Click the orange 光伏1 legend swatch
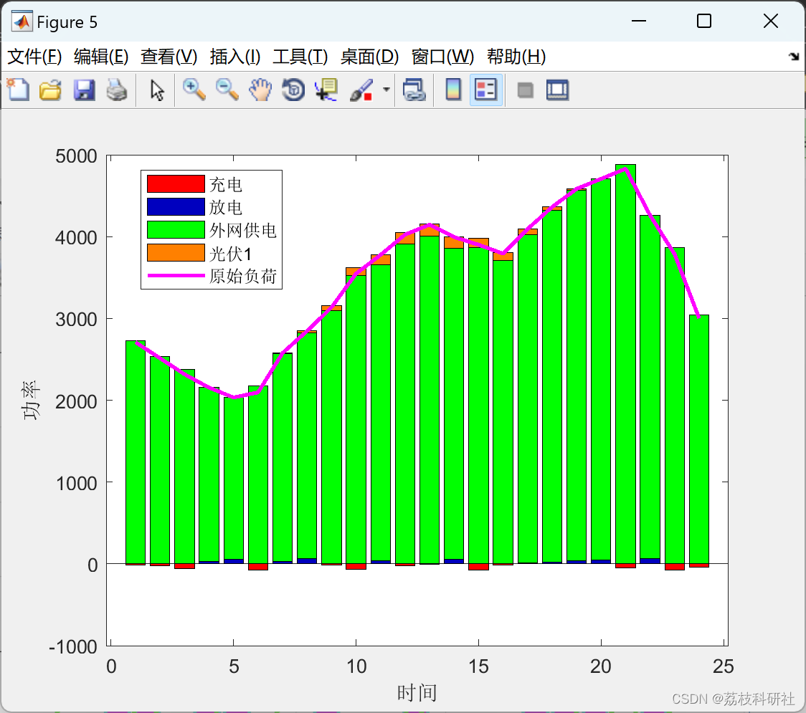The width and height of the screenshot is (806, 713). coord(176,253)
